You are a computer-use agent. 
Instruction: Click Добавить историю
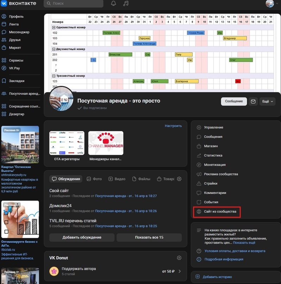(x=217, y=277)
